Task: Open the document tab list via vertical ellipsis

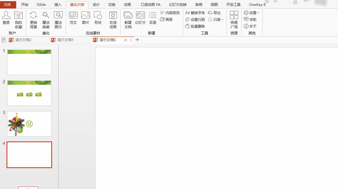Action: pos(131,40)
